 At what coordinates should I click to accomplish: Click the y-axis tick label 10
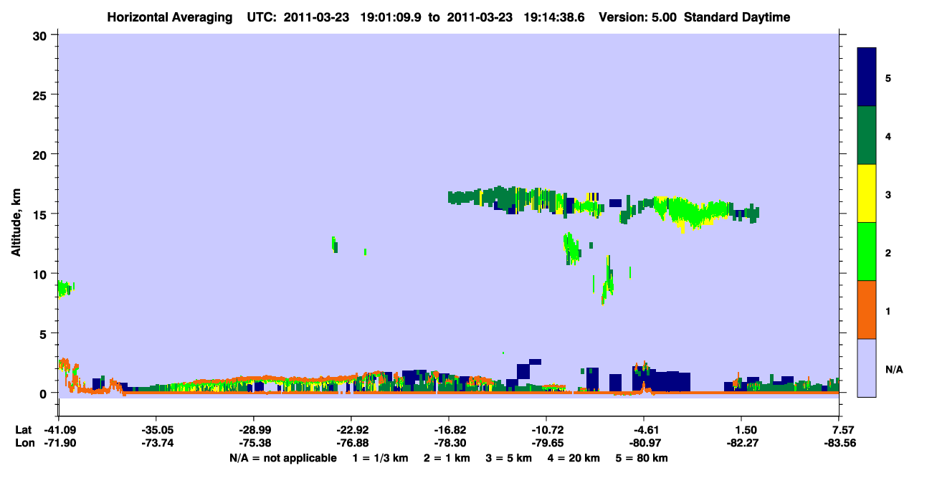pyautogui.click(x=42, y=274)
